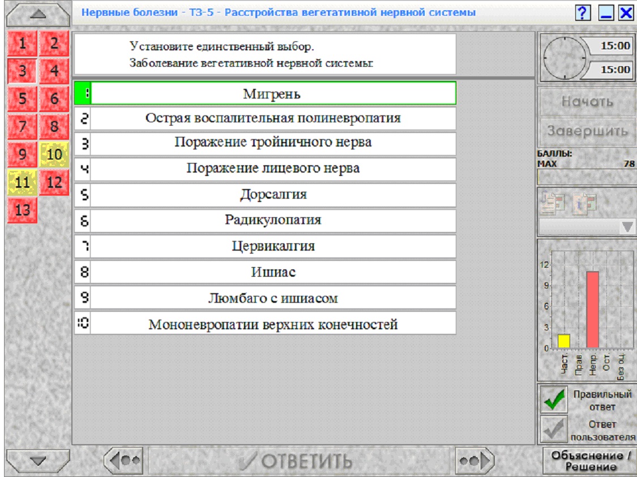The image size is (637, 477).
Task: Click the yellow Част. bar in chart
Action: click(x=563, y=341)
